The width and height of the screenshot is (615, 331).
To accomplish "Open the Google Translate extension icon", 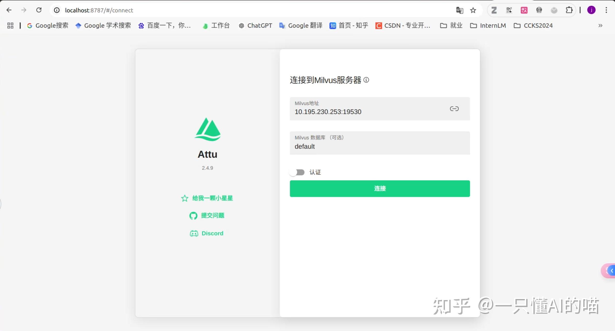I will click(460, 10).
